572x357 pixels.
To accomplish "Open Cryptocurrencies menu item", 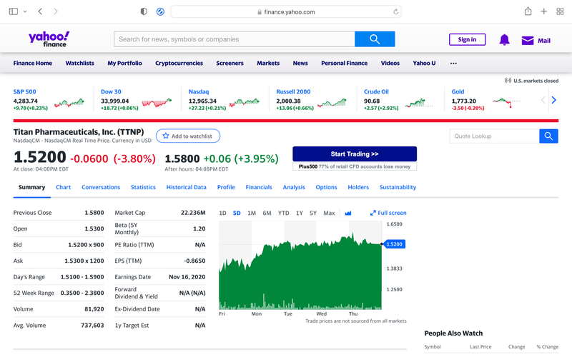I will [x=179, y=63].
